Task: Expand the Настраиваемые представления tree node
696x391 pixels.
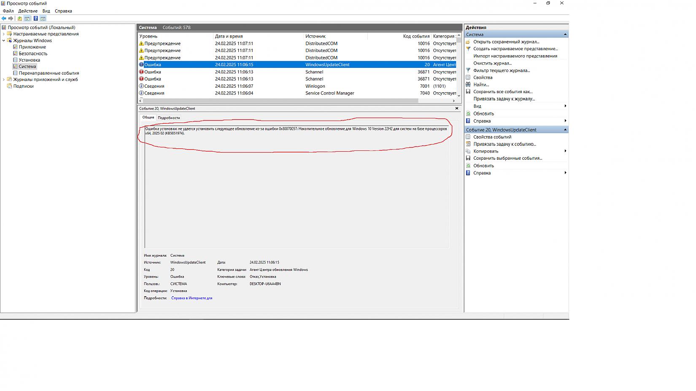Action: 4,34
